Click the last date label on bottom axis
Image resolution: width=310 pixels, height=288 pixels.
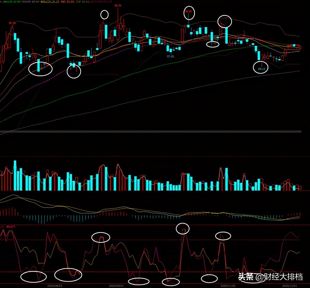[x=290, y=286]
